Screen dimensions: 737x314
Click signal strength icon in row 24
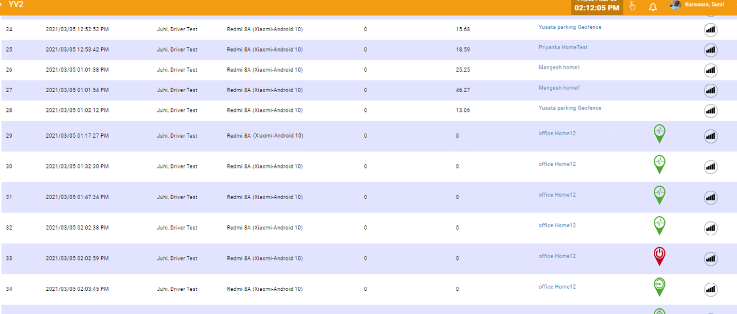711,30
